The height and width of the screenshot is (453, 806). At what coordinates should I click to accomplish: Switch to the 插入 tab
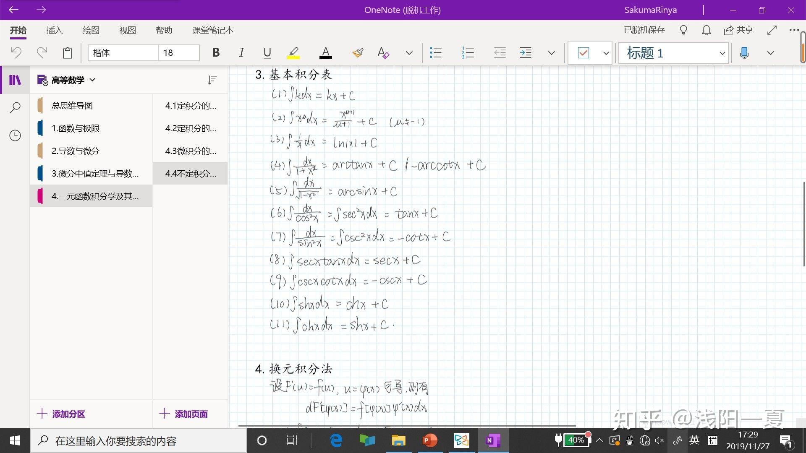click(54, 30)
